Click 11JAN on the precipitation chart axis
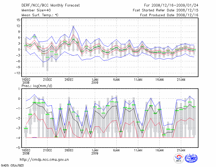Viewport: 216px width, 167px height. 138,150
